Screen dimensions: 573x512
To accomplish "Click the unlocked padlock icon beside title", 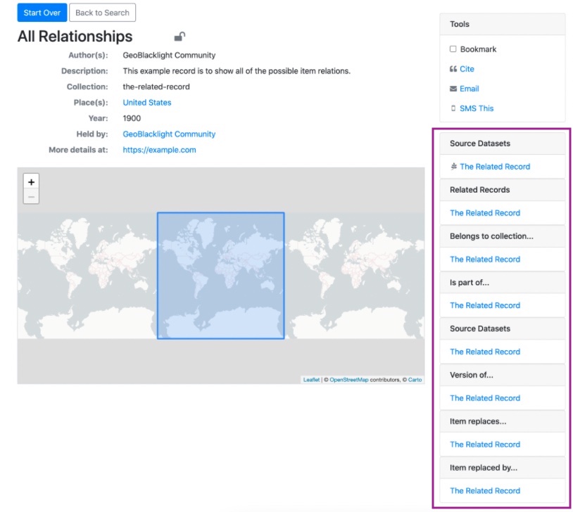I will tap(180, 37).
